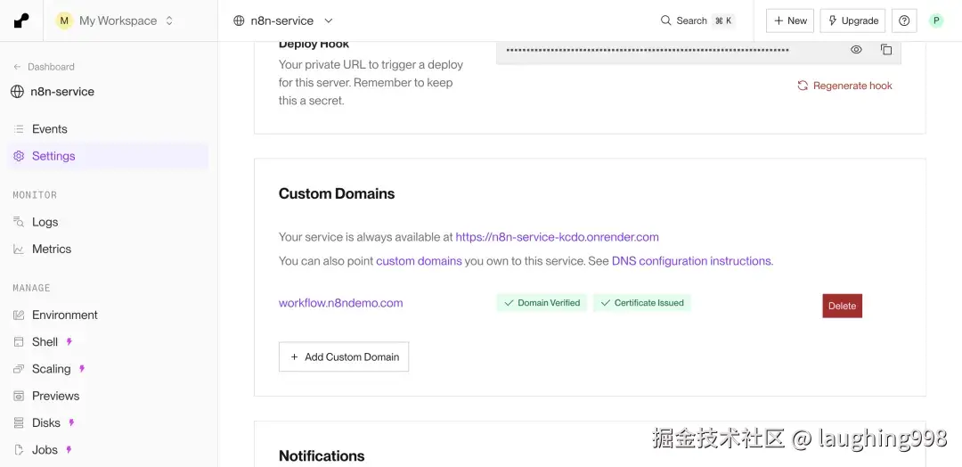Open the user profile avatar P
962x467 pixels.
pyautogui.click(x=935, y=20)
